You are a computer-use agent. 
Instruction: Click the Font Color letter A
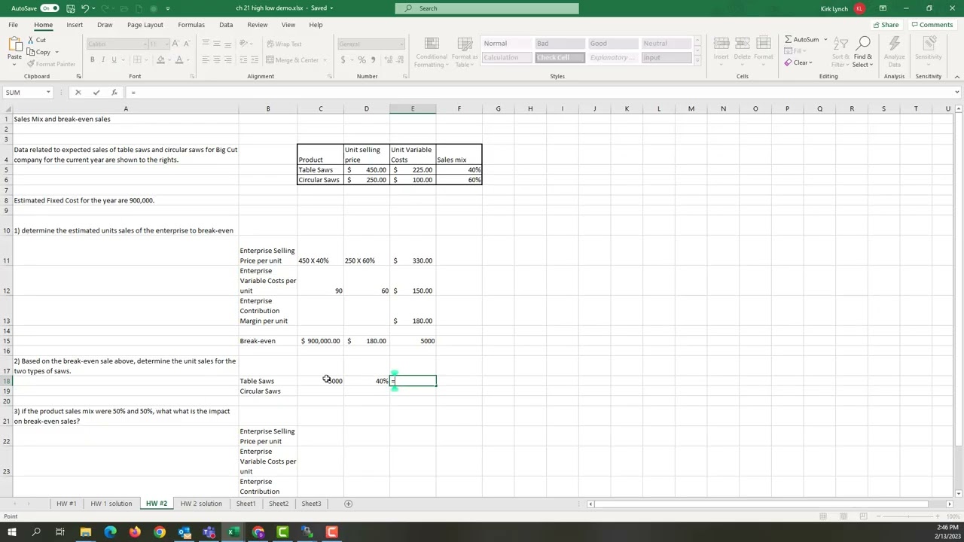(178, 60)
